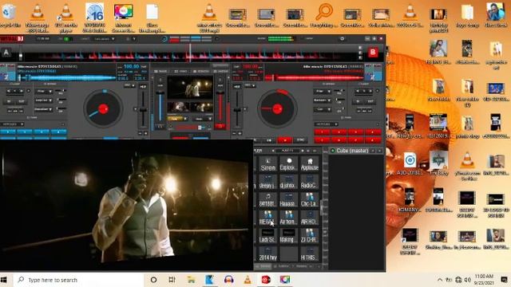
Task: Select deck A button
Action: (6, 53)
